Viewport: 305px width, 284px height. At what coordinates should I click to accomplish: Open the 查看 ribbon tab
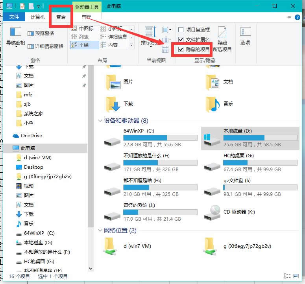[x=61, y=17]
